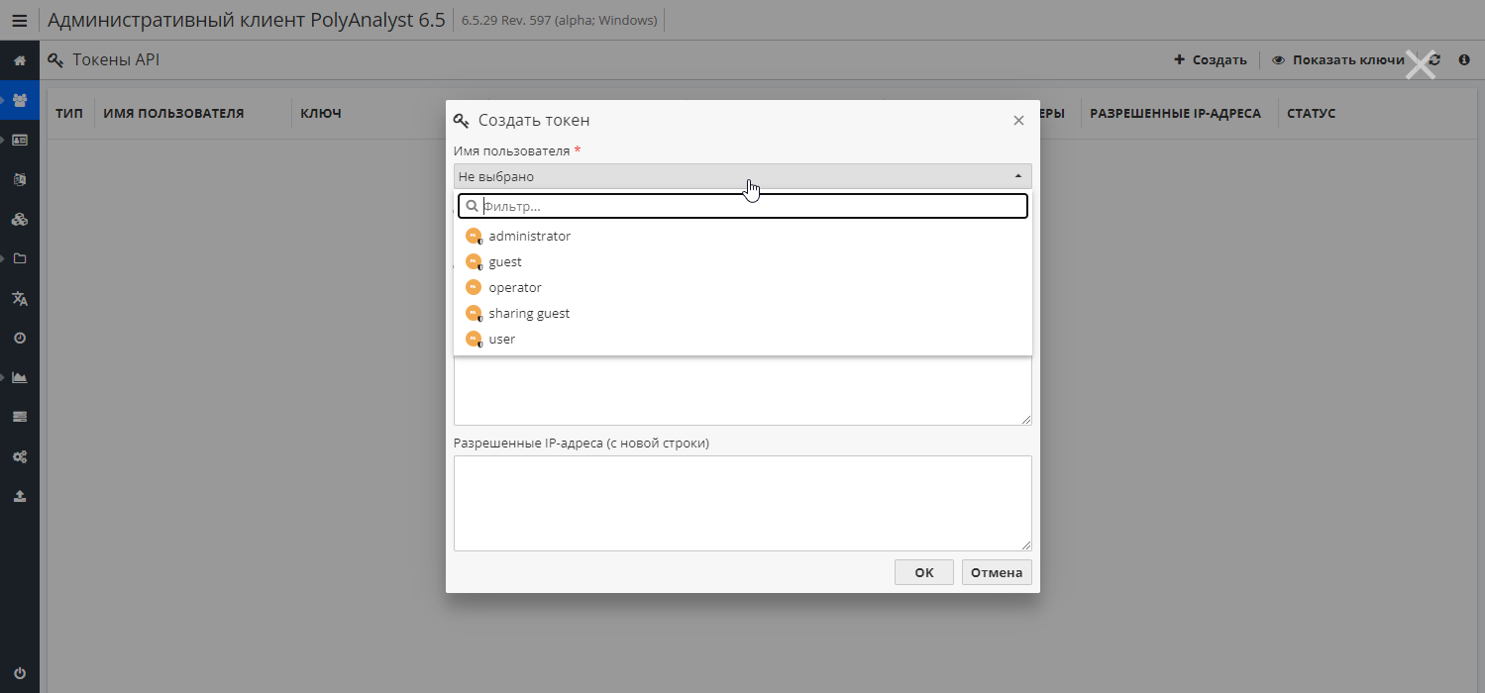Image resolution: width=1485 pixels, height=693 pixels.
Task: Open the cubes sidebar icon
Action: (20, 219)
